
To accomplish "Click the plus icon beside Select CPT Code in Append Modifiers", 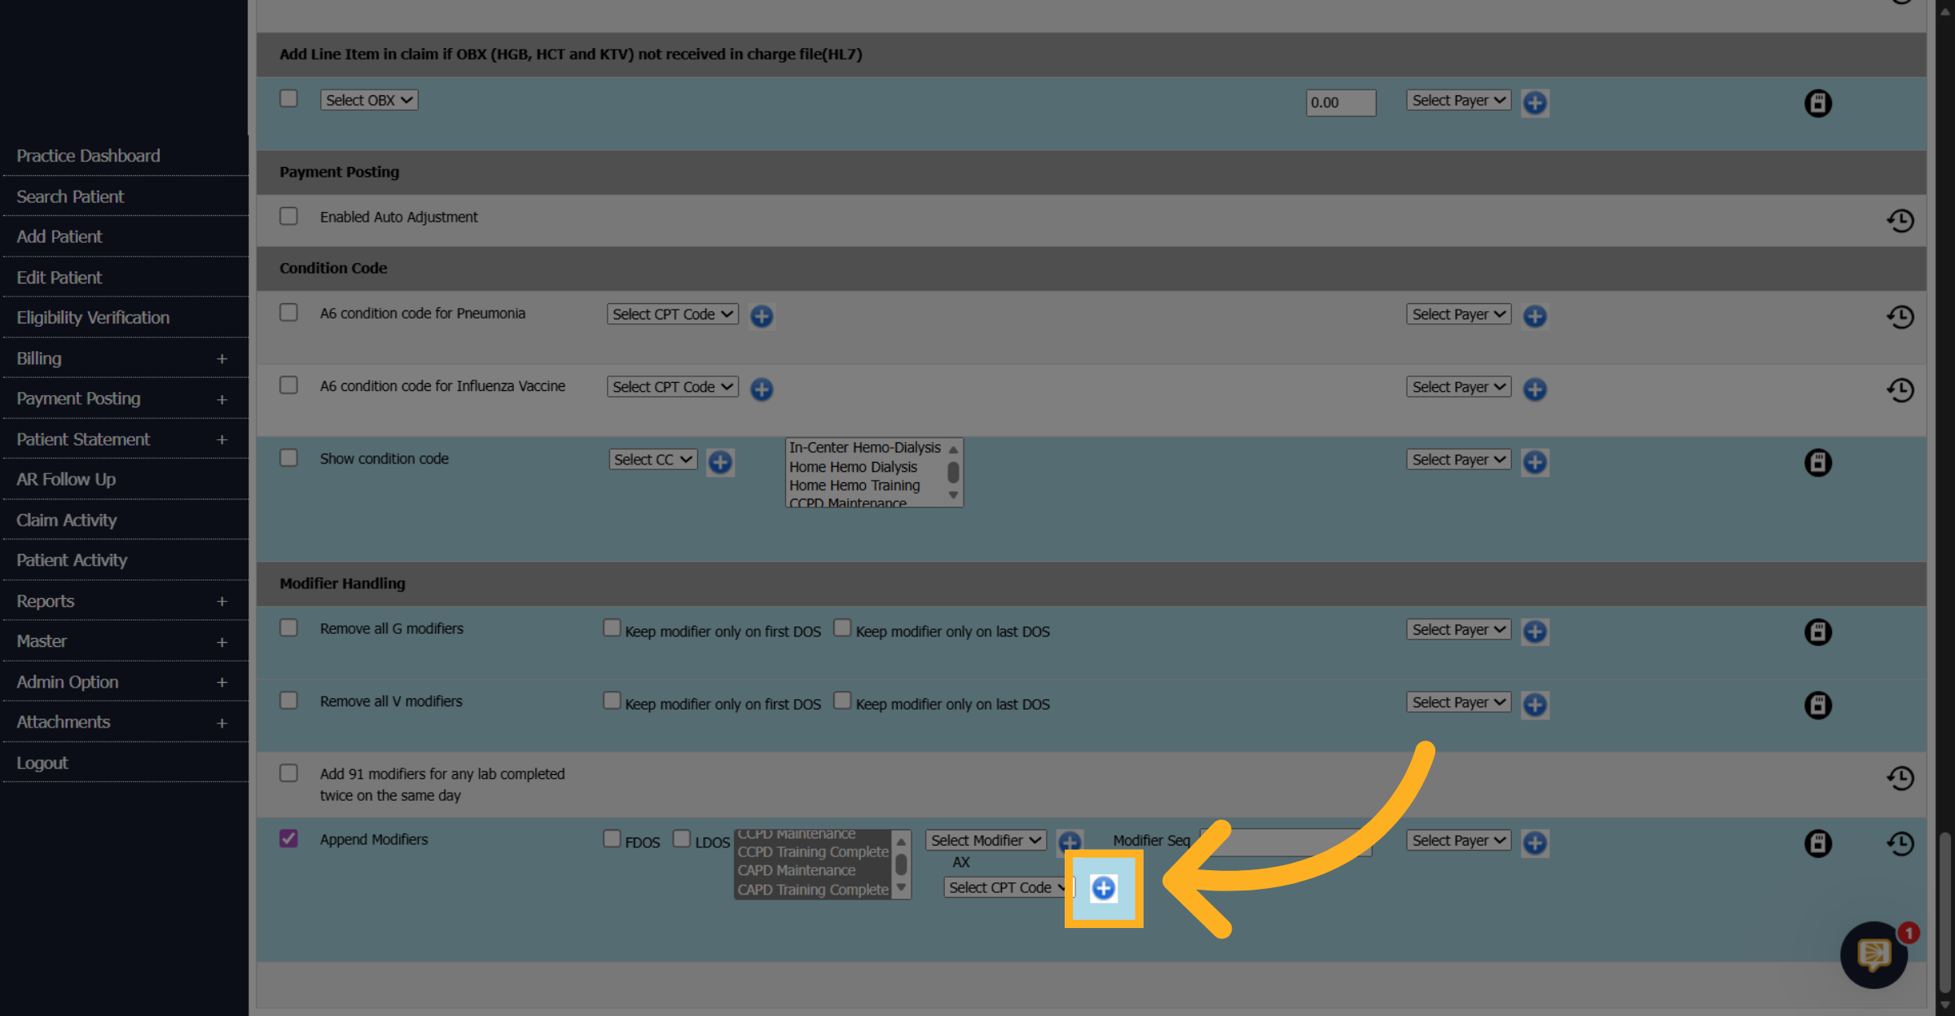I will tap(1103, 888).
